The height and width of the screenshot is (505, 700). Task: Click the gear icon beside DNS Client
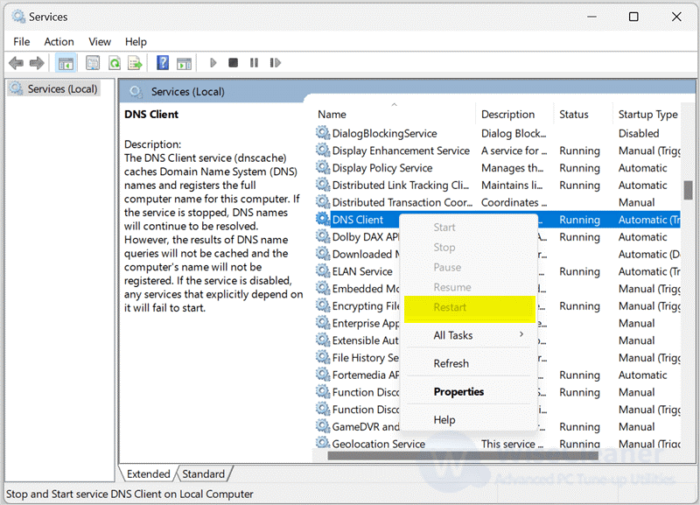322,219
